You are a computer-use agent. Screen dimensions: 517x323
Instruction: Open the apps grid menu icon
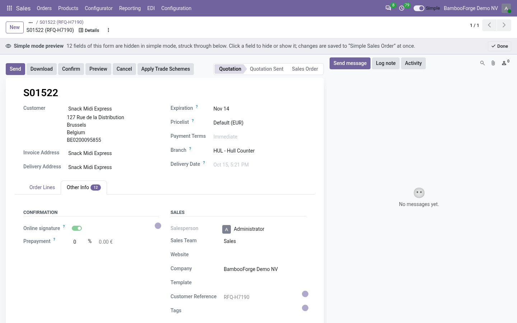click(x=10, y=8)
